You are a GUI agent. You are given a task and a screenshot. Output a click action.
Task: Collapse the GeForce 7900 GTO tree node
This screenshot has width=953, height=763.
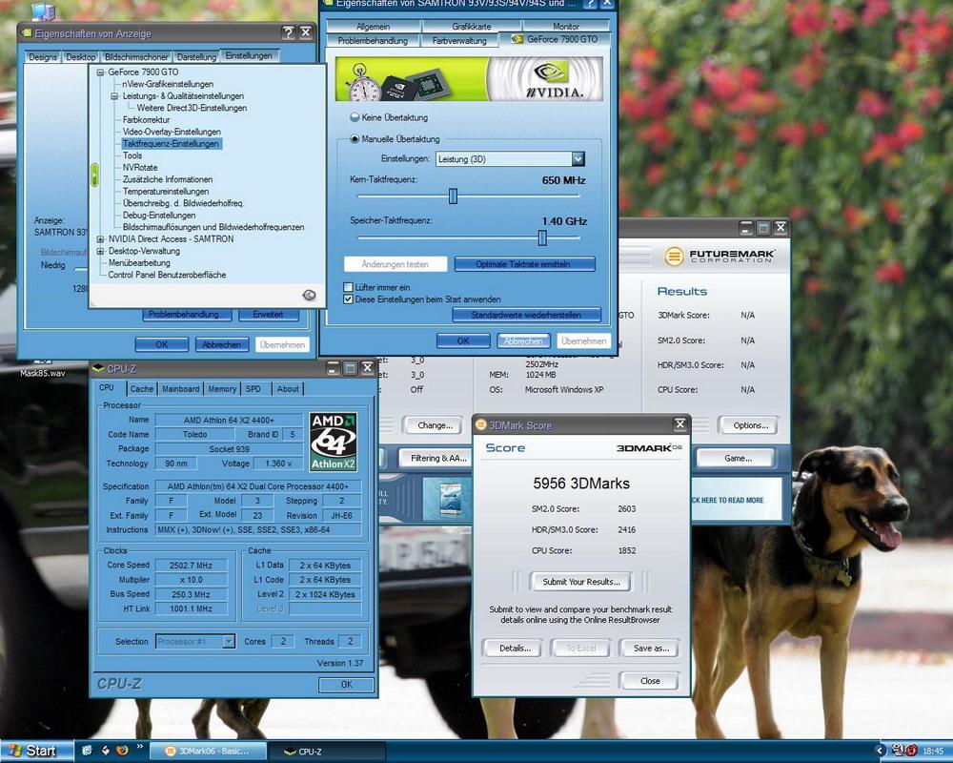(100, 72)
